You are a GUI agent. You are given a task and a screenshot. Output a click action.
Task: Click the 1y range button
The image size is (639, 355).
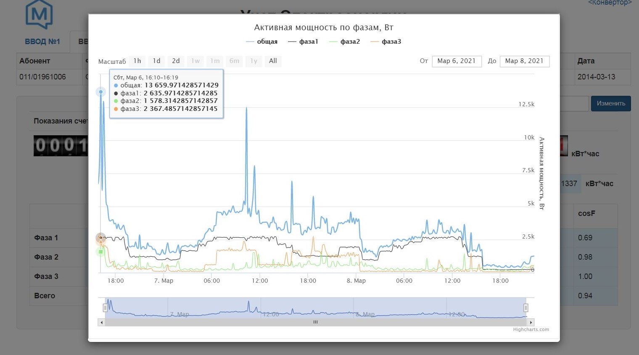coord(253,61)
